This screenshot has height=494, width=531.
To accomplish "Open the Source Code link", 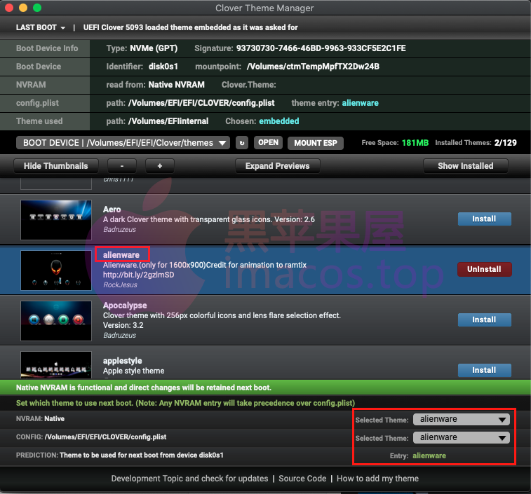I will point(302,479).
